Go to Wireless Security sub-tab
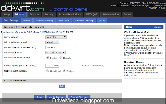 (45, 21)
